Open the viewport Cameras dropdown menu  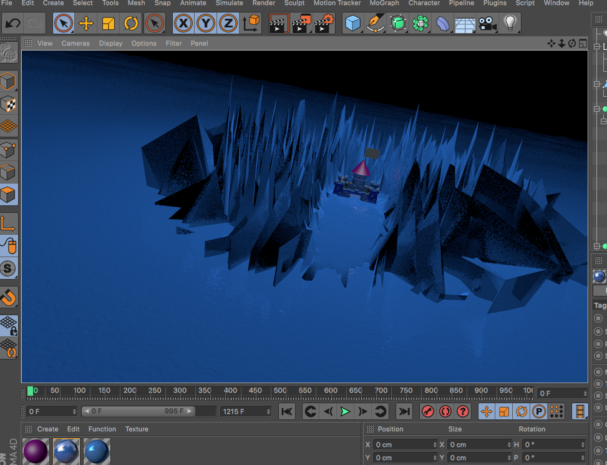(75, 43)
